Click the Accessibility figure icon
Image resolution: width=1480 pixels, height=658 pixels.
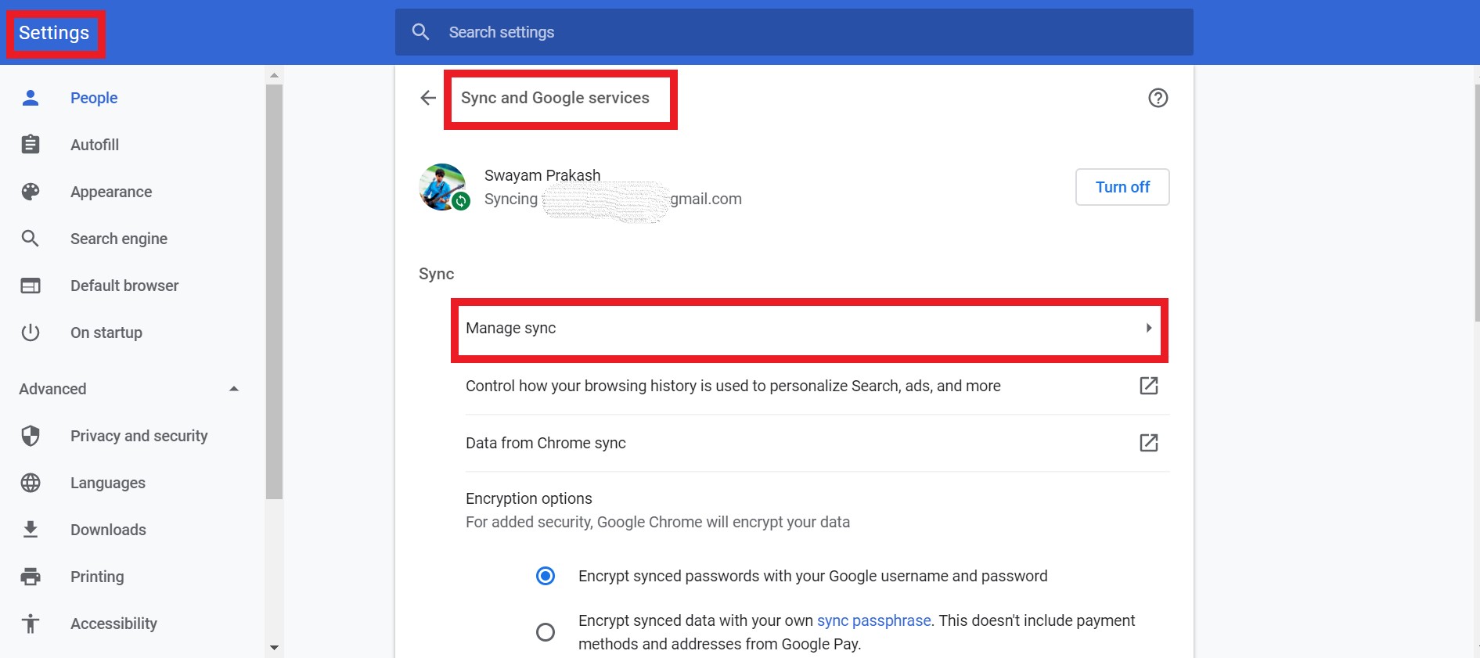pos(31,624)
